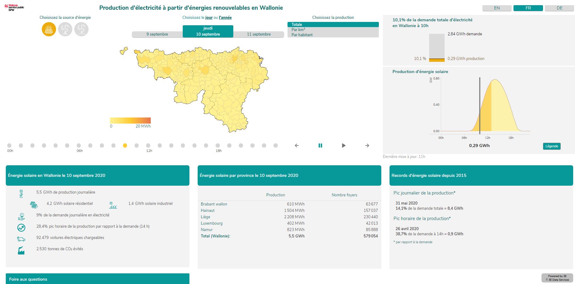Viewport: 575px width, 284px height.
Task: Select the solar panel energy source icon
Action: click(x=49, y=30)
